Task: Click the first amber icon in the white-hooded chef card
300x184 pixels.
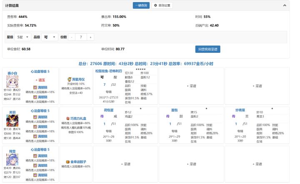Action: click(35, 87)
